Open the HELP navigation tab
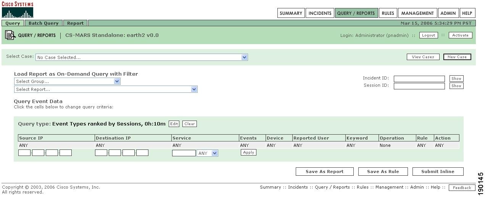The height and width of the screenshot is (197, 485). click(467, 13)
